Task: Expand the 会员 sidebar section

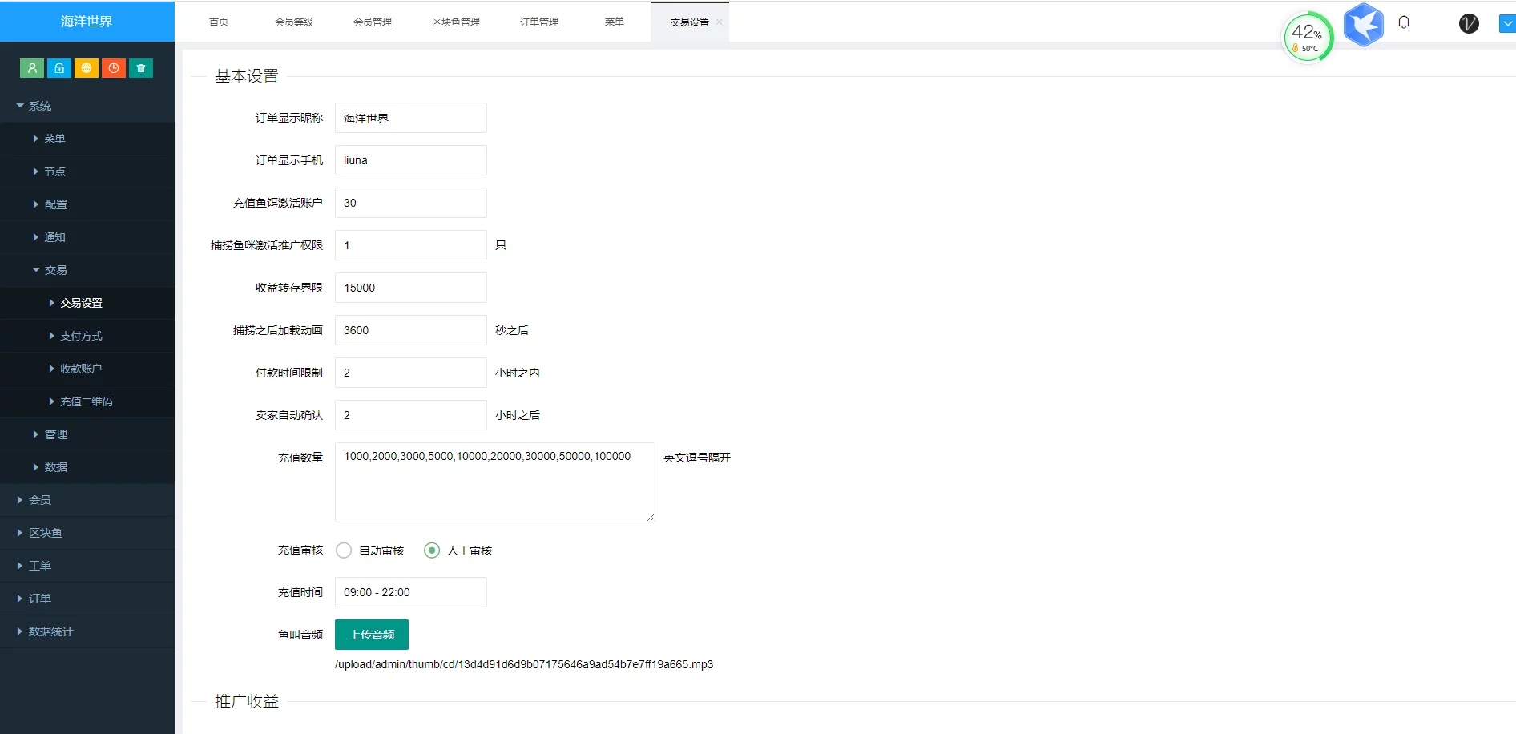Action: (x=40, y=500)
